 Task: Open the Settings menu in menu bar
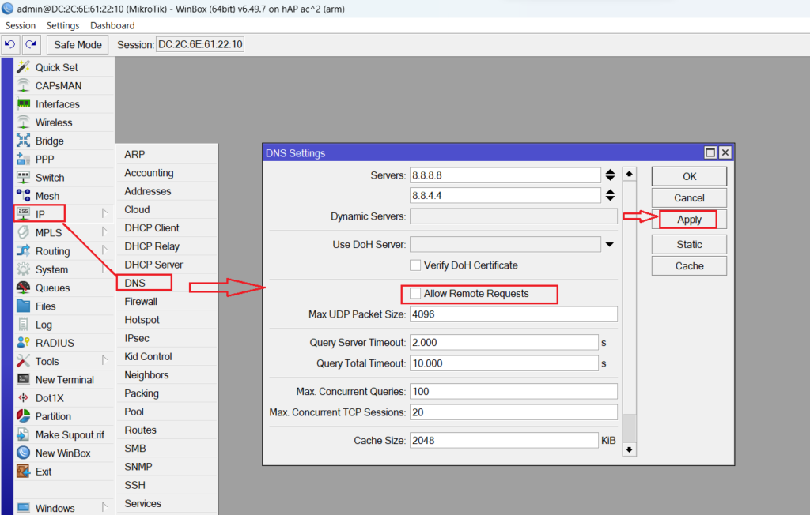click(x=62, y=25)
